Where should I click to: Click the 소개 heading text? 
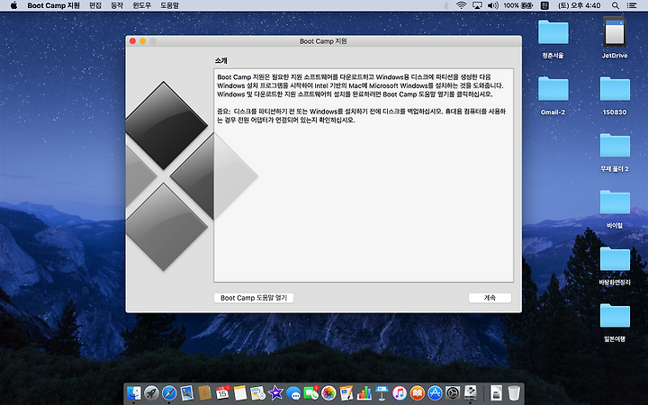pos(220,61)
